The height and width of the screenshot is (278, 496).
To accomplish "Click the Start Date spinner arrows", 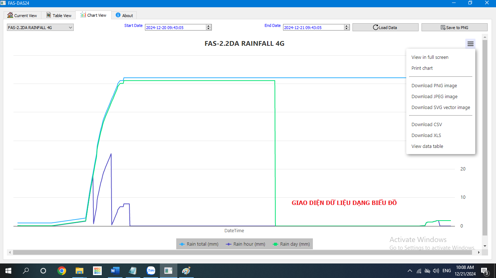I will [209, 27].
